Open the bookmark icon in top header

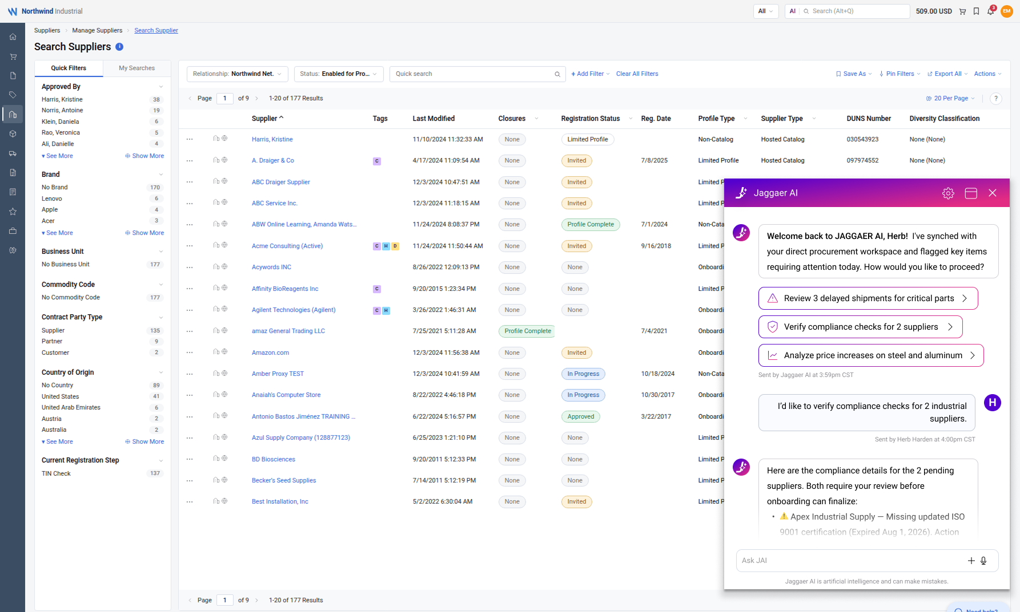(x=976, y=11)
